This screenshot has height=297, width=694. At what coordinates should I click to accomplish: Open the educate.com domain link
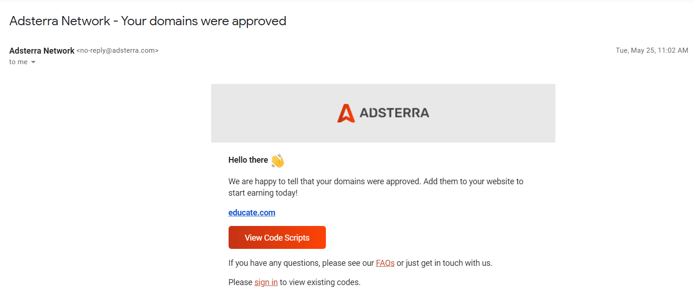click(x=252, y=213)
